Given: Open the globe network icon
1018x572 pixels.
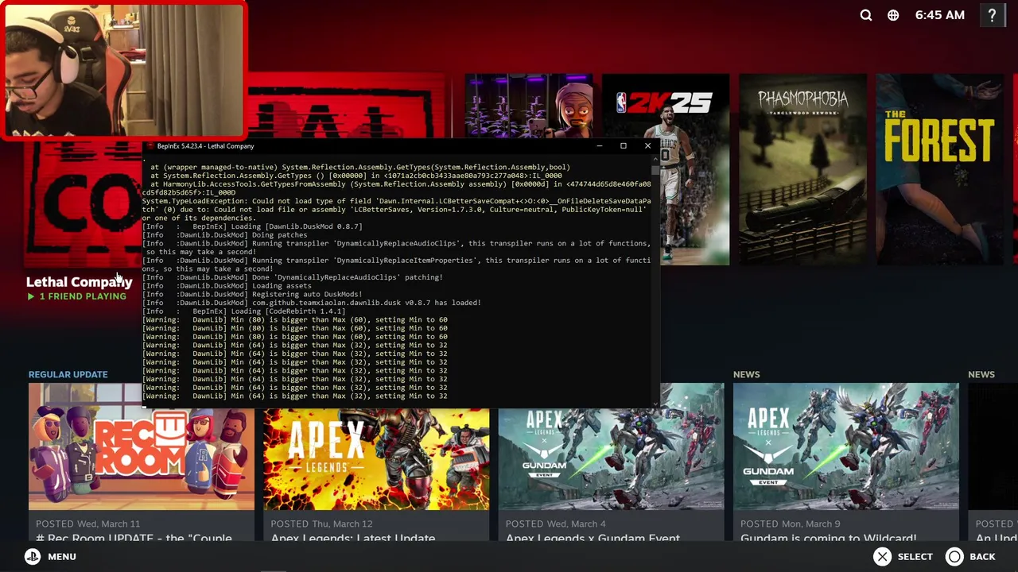Looking at the screenshot, I should pos(893,15).
